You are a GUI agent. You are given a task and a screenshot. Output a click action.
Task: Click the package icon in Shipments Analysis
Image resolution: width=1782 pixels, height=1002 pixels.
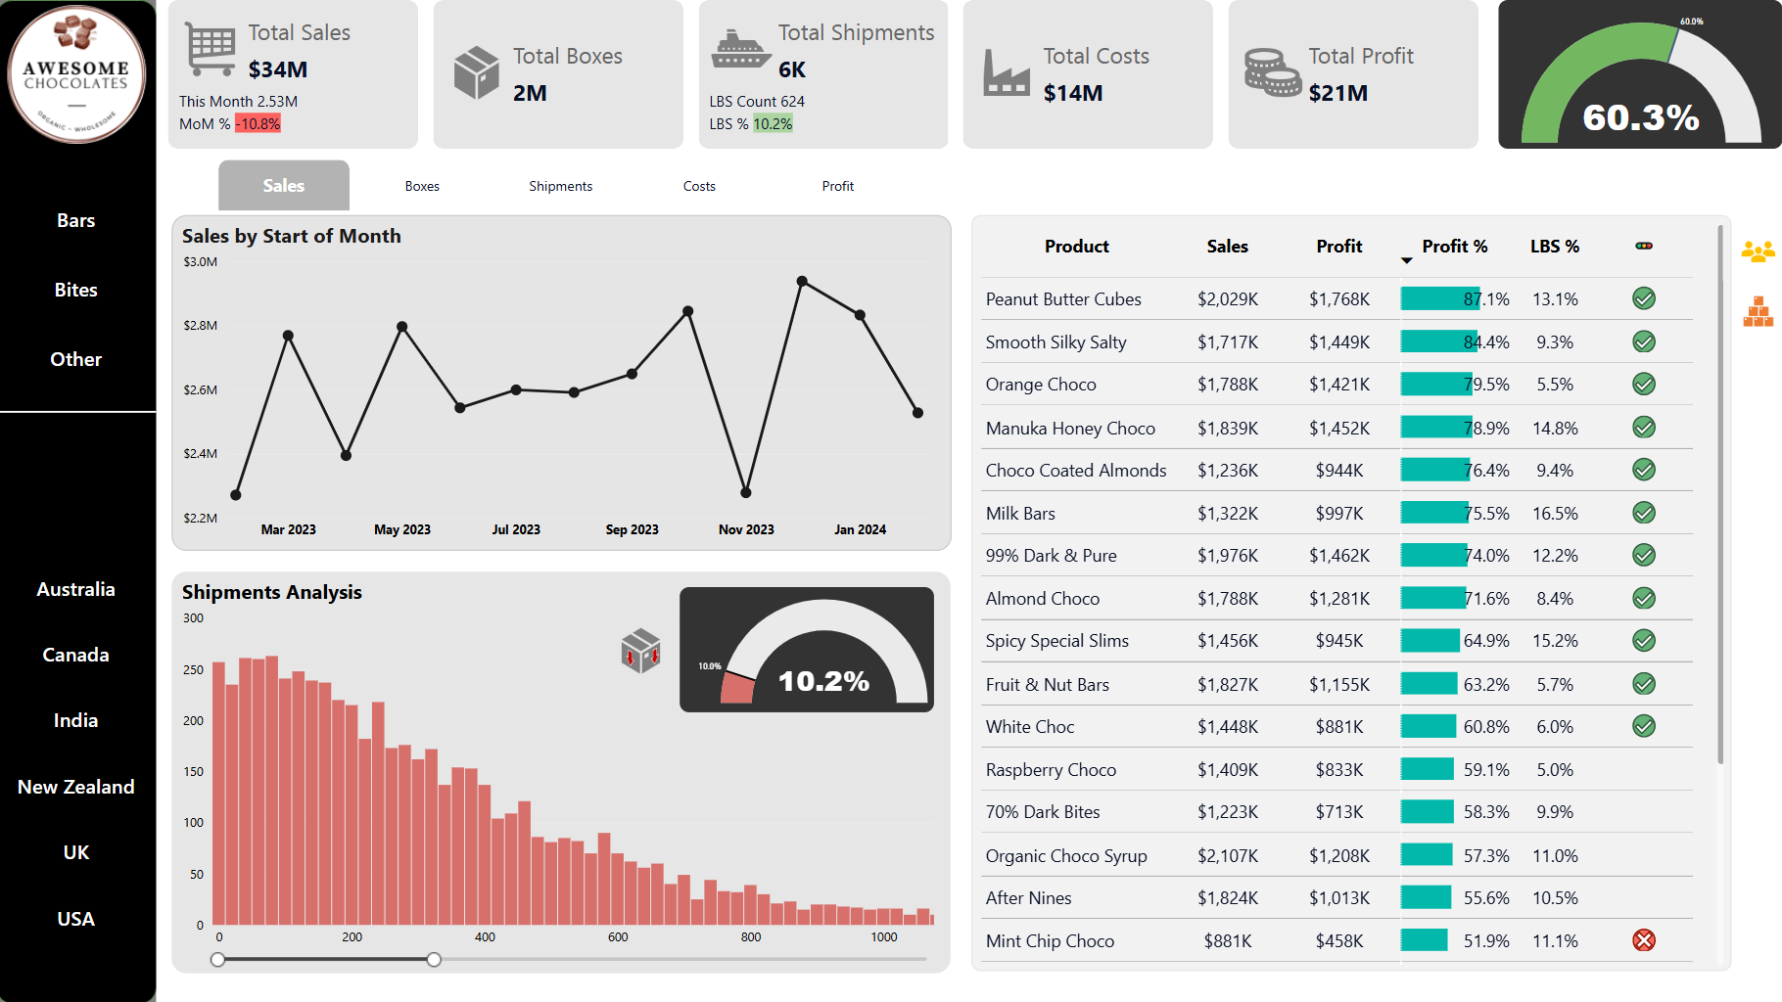(x=641, y=651)
